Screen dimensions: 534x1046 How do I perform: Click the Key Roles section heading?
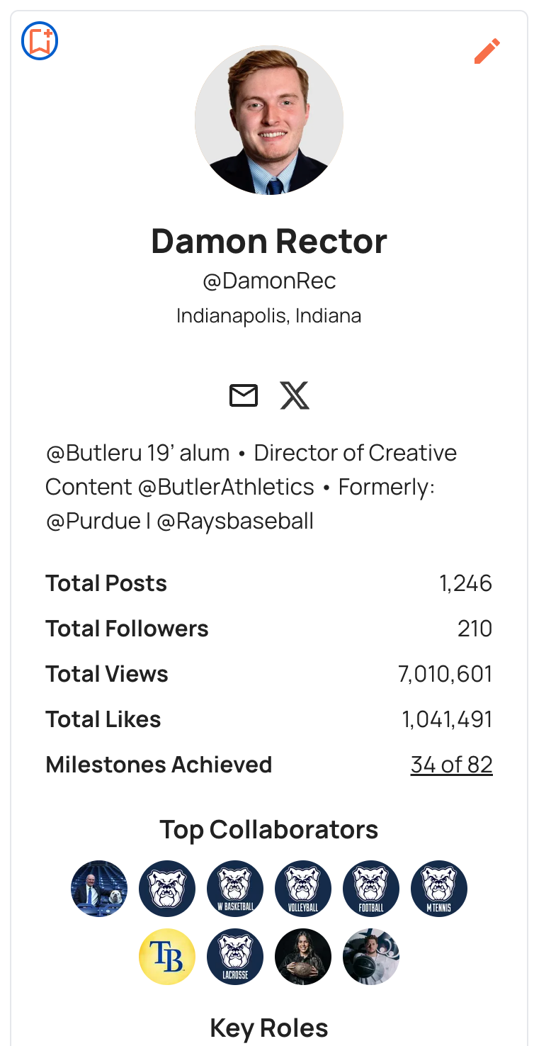tap(269, 1028)
